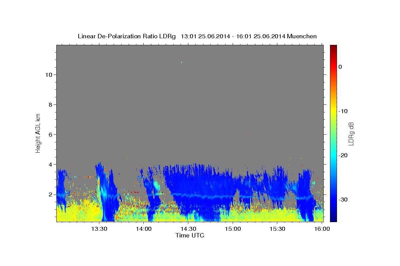Click the 15:00 time tick label
The image size is (400, 266).
click(233, 229)
